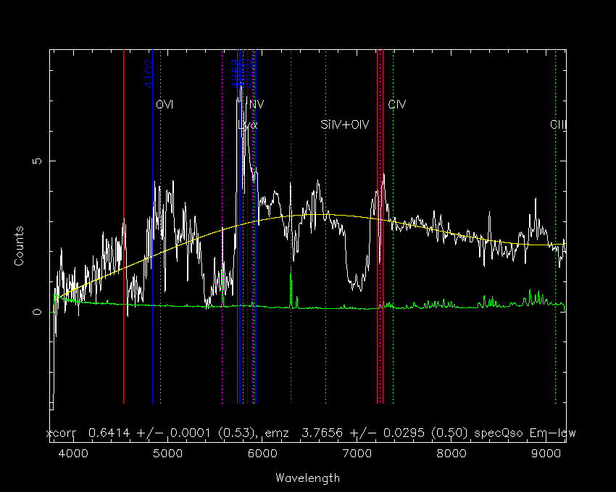Select the NV line label
Viewport: 616px width, 492px height.
click(256, 104)
